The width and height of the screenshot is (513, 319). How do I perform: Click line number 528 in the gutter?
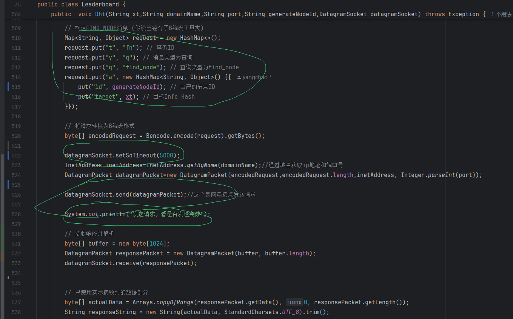tap(17, 214)
